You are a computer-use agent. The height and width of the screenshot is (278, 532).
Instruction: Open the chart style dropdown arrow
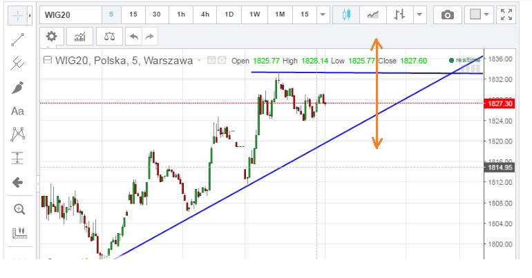point(419,14)
